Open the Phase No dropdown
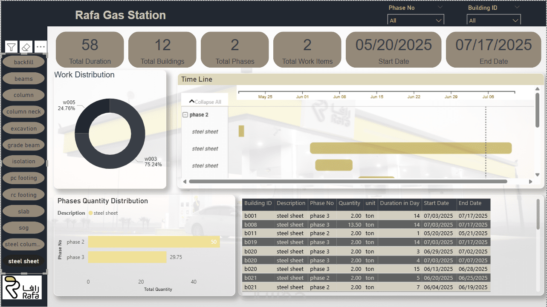The image size is (547, 307). pyautogui.click(x=416, y=20)
